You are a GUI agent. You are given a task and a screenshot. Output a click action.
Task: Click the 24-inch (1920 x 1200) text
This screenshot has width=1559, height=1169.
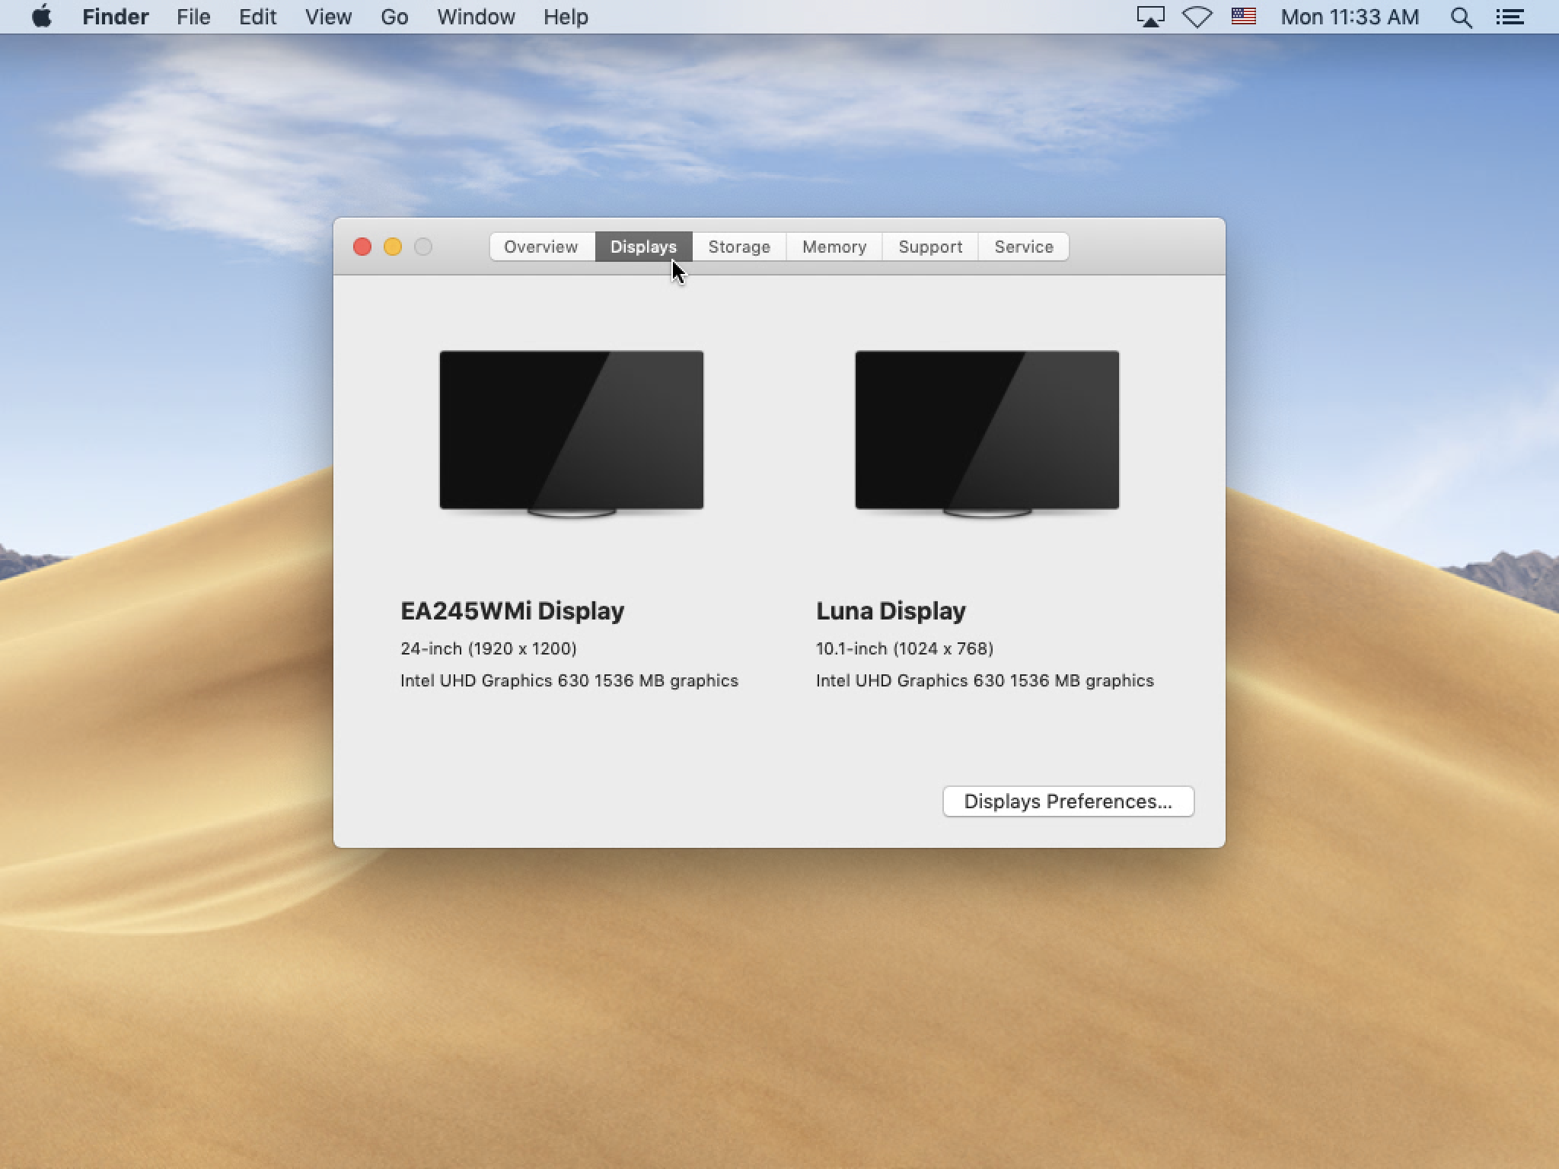click(489, 648)
